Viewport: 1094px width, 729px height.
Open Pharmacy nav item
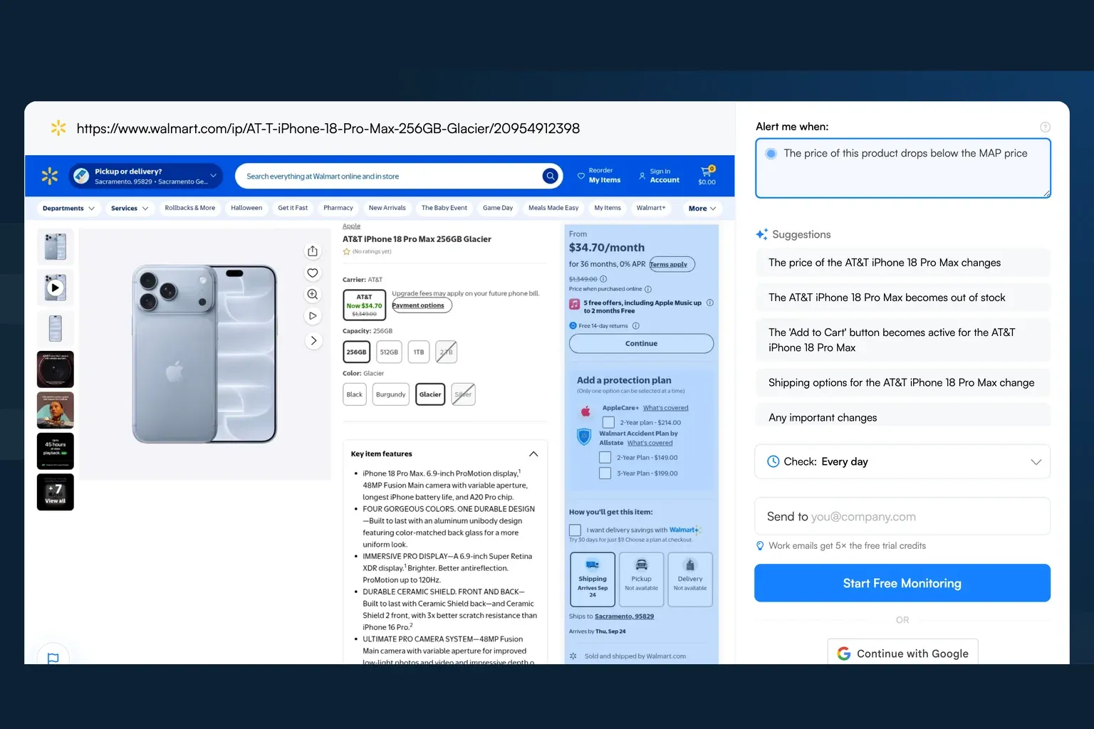338,208
